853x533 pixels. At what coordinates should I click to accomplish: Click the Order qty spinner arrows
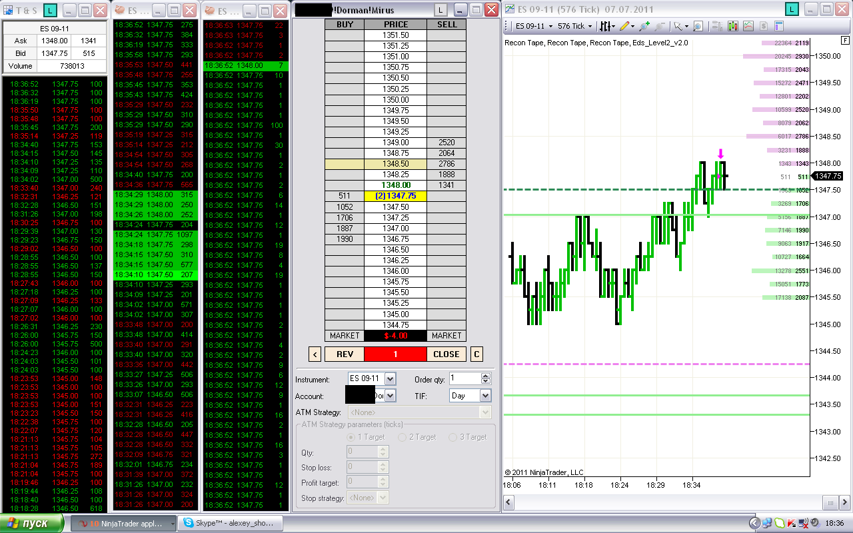click(486, 378)
